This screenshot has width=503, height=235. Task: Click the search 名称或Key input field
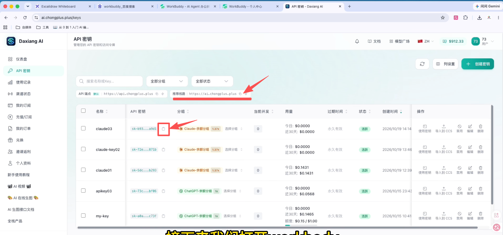pyautogui.click(x=109, y=81)
